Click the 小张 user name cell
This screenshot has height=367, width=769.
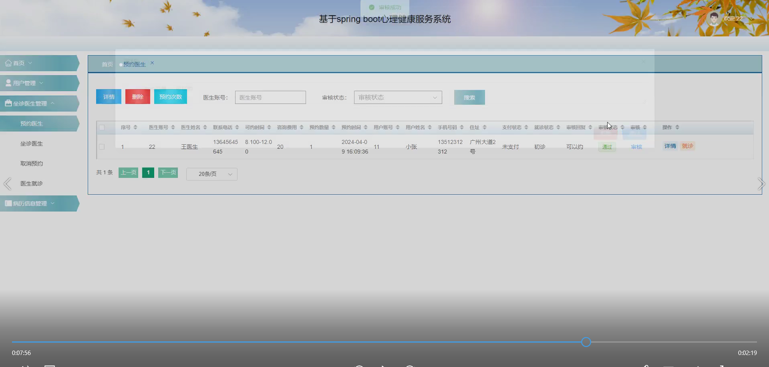tap(411, 147)
